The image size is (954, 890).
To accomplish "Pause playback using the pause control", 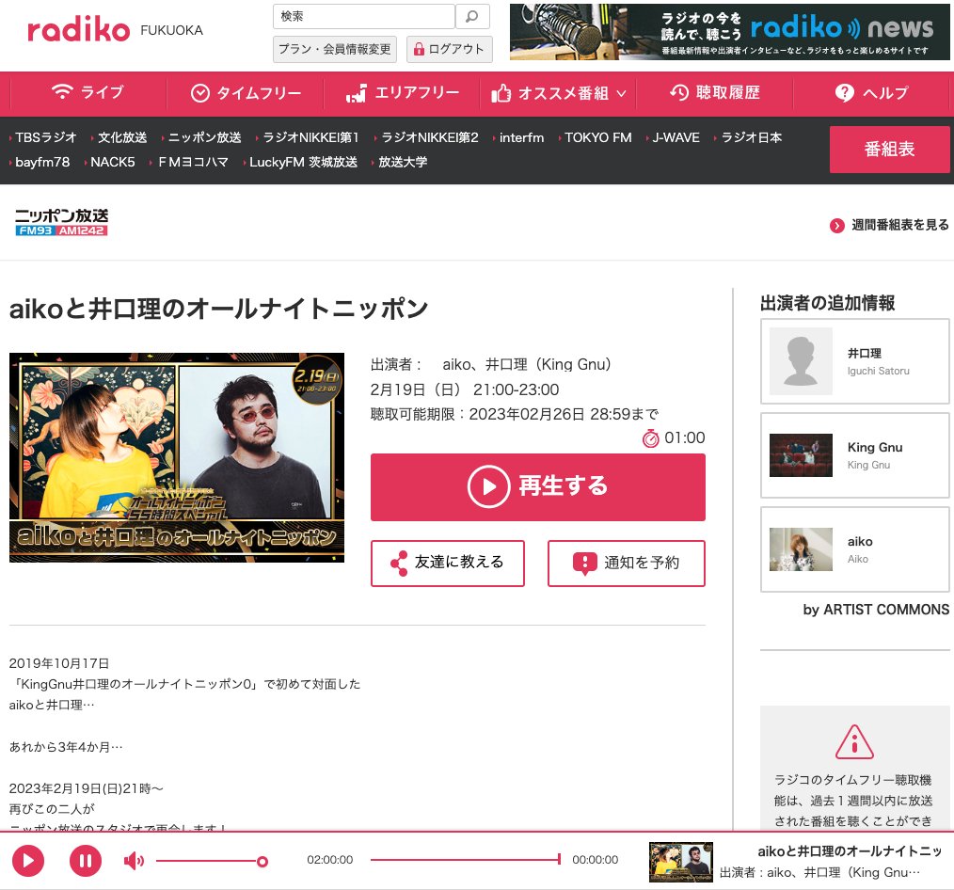I will click(x=85, y=860).
